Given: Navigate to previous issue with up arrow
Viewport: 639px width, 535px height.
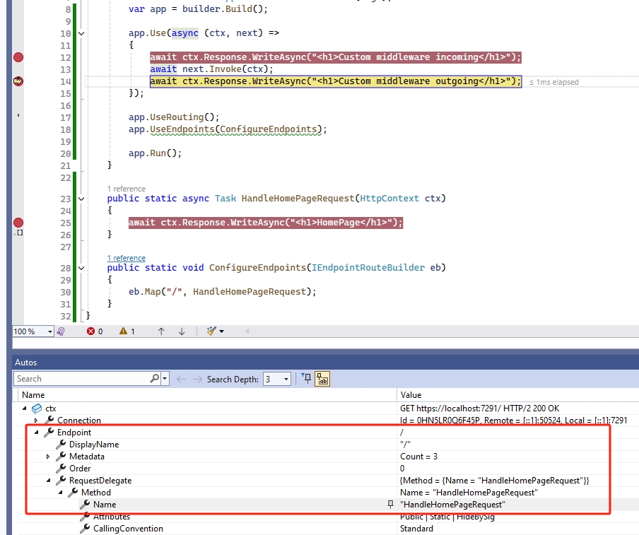Looking at the screenshot, I should [161, 331].
